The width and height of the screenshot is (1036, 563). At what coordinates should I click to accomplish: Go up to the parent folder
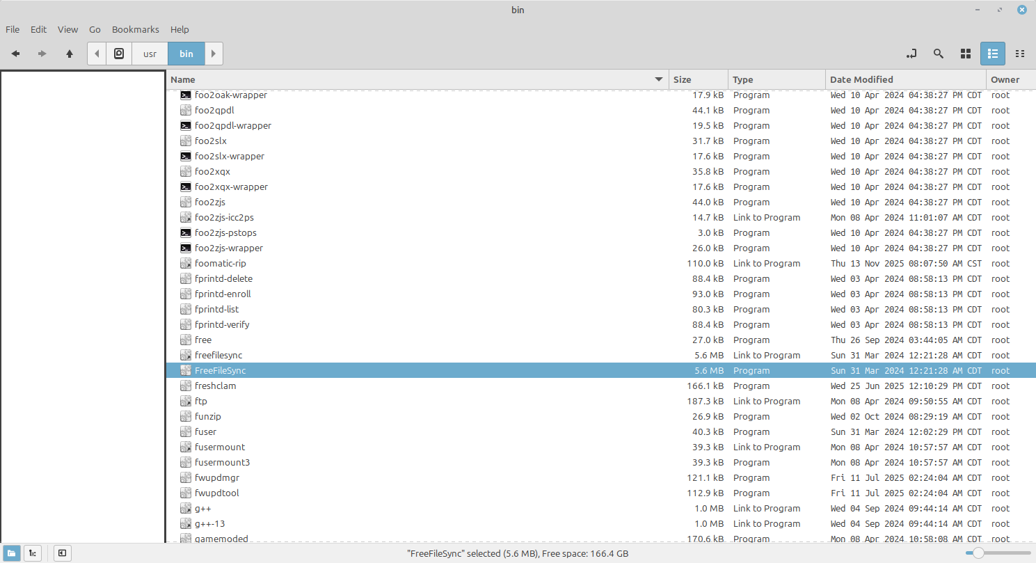(x=70, y=54)
